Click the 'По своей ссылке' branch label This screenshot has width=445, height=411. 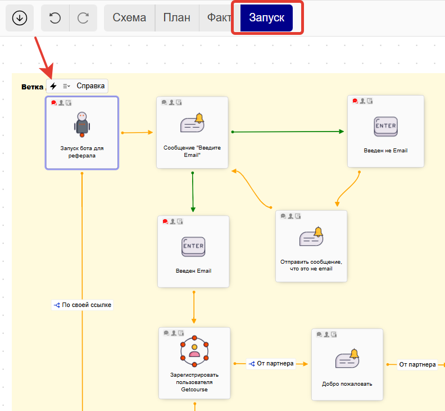point(83,305)
